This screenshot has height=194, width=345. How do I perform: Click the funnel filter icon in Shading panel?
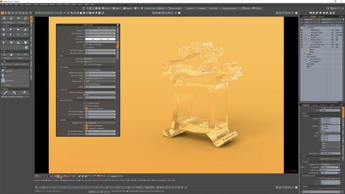(x=343, y=19)
